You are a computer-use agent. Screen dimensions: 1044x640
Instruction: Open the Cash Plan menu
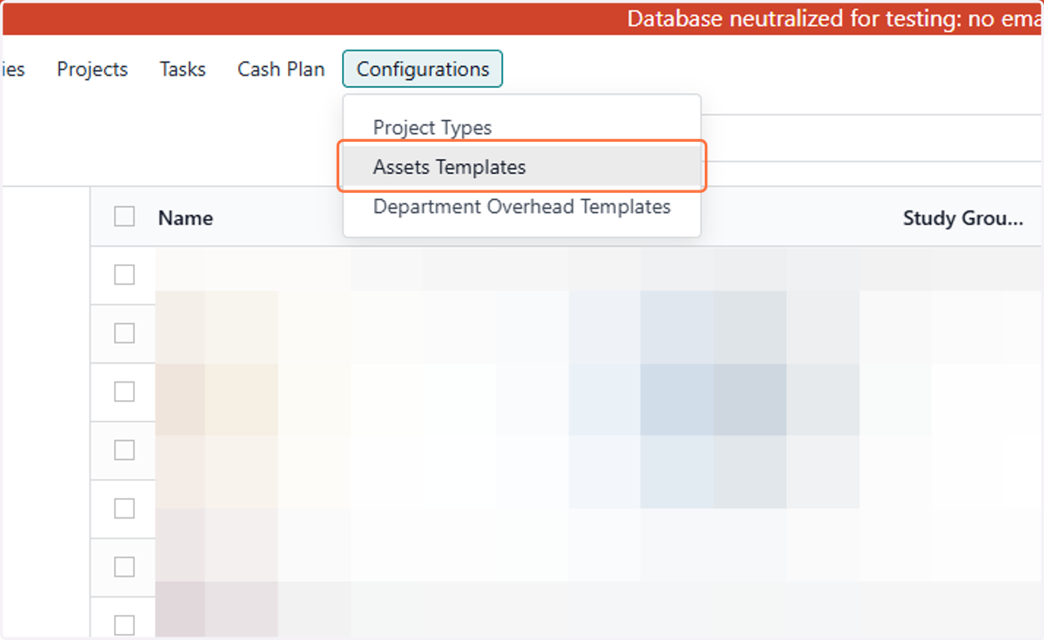point(281,70)
